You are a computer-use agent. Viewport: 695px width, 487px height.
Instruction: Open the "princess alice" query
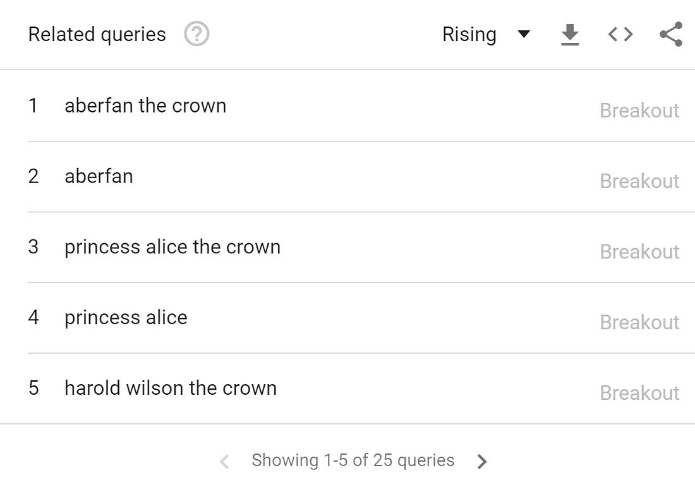tap(126, 318)
